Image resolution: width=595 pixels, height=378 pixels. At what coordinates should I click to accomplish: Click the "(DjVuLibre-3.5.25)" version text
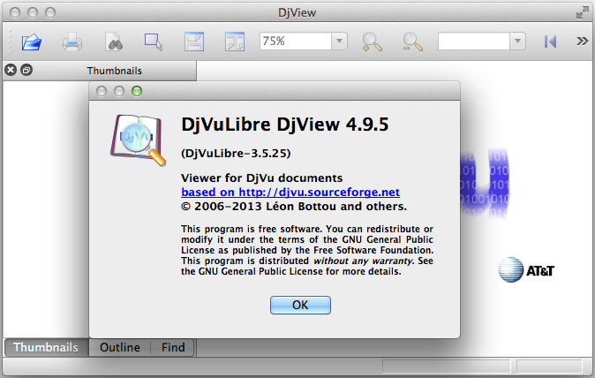tap(236, 154)
